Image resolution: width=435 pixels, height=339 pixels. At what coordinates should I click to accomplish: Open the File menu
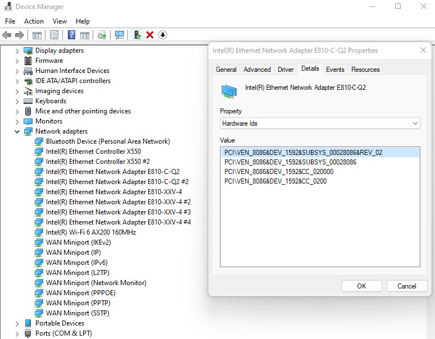(10, 21)
